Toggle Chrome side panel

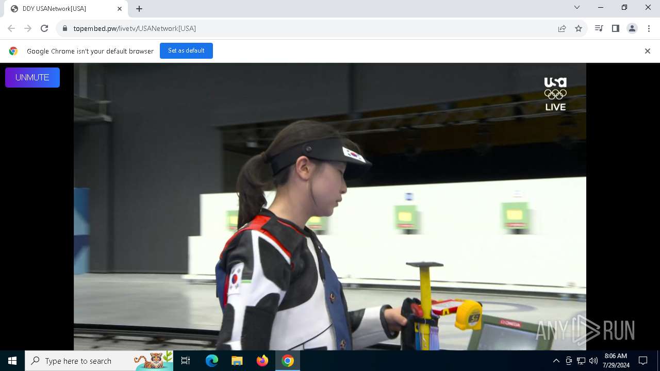pyautogui.click(x=615, y=28)
